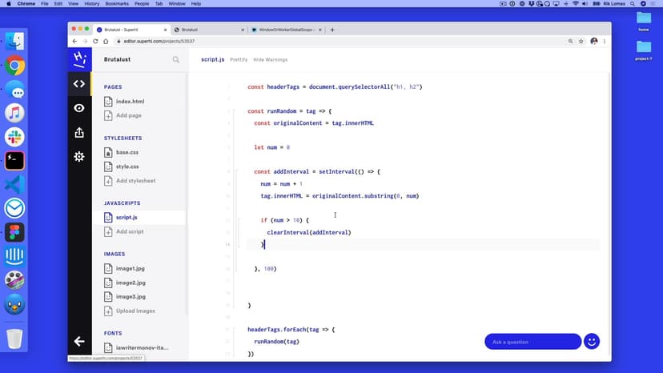
Task: Click the back arrow at sidebar bottom
Action: pyautogui.click(x=78, y=341)
